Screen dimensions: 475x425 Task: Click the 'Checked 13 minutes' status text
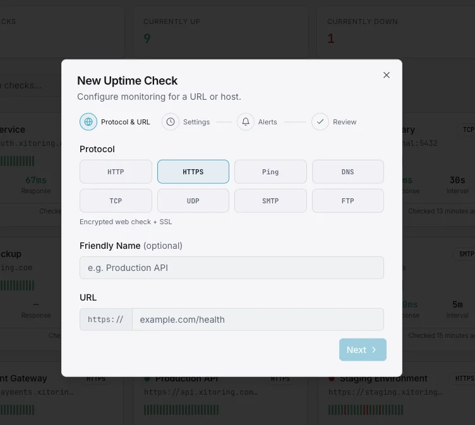(442, 211)
